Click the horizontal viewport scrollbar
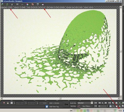The width and height of the screenshot is (124, 112). [61, 98]
